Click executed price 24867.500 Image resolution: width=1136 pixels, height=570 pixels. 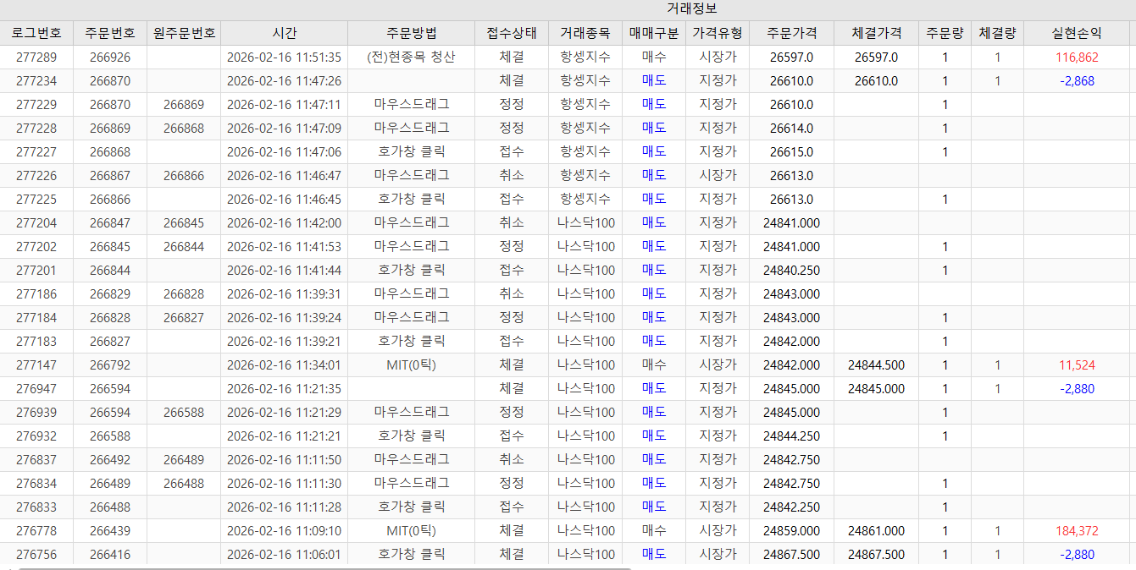tap(877, 555)
